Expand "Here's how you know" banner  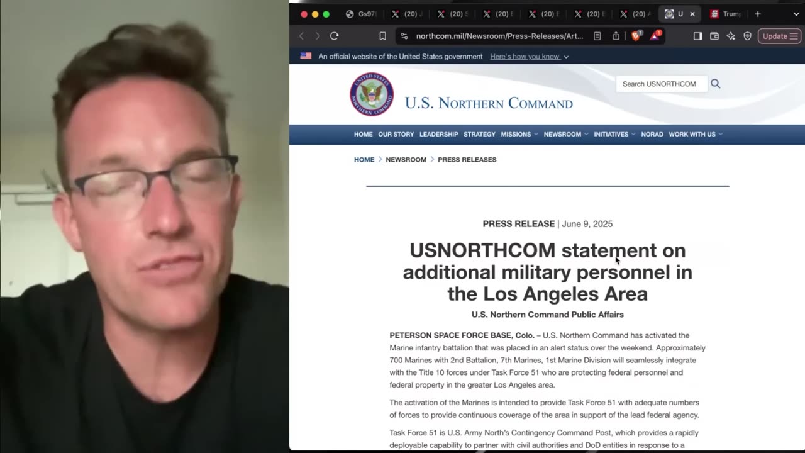[529, 57]
